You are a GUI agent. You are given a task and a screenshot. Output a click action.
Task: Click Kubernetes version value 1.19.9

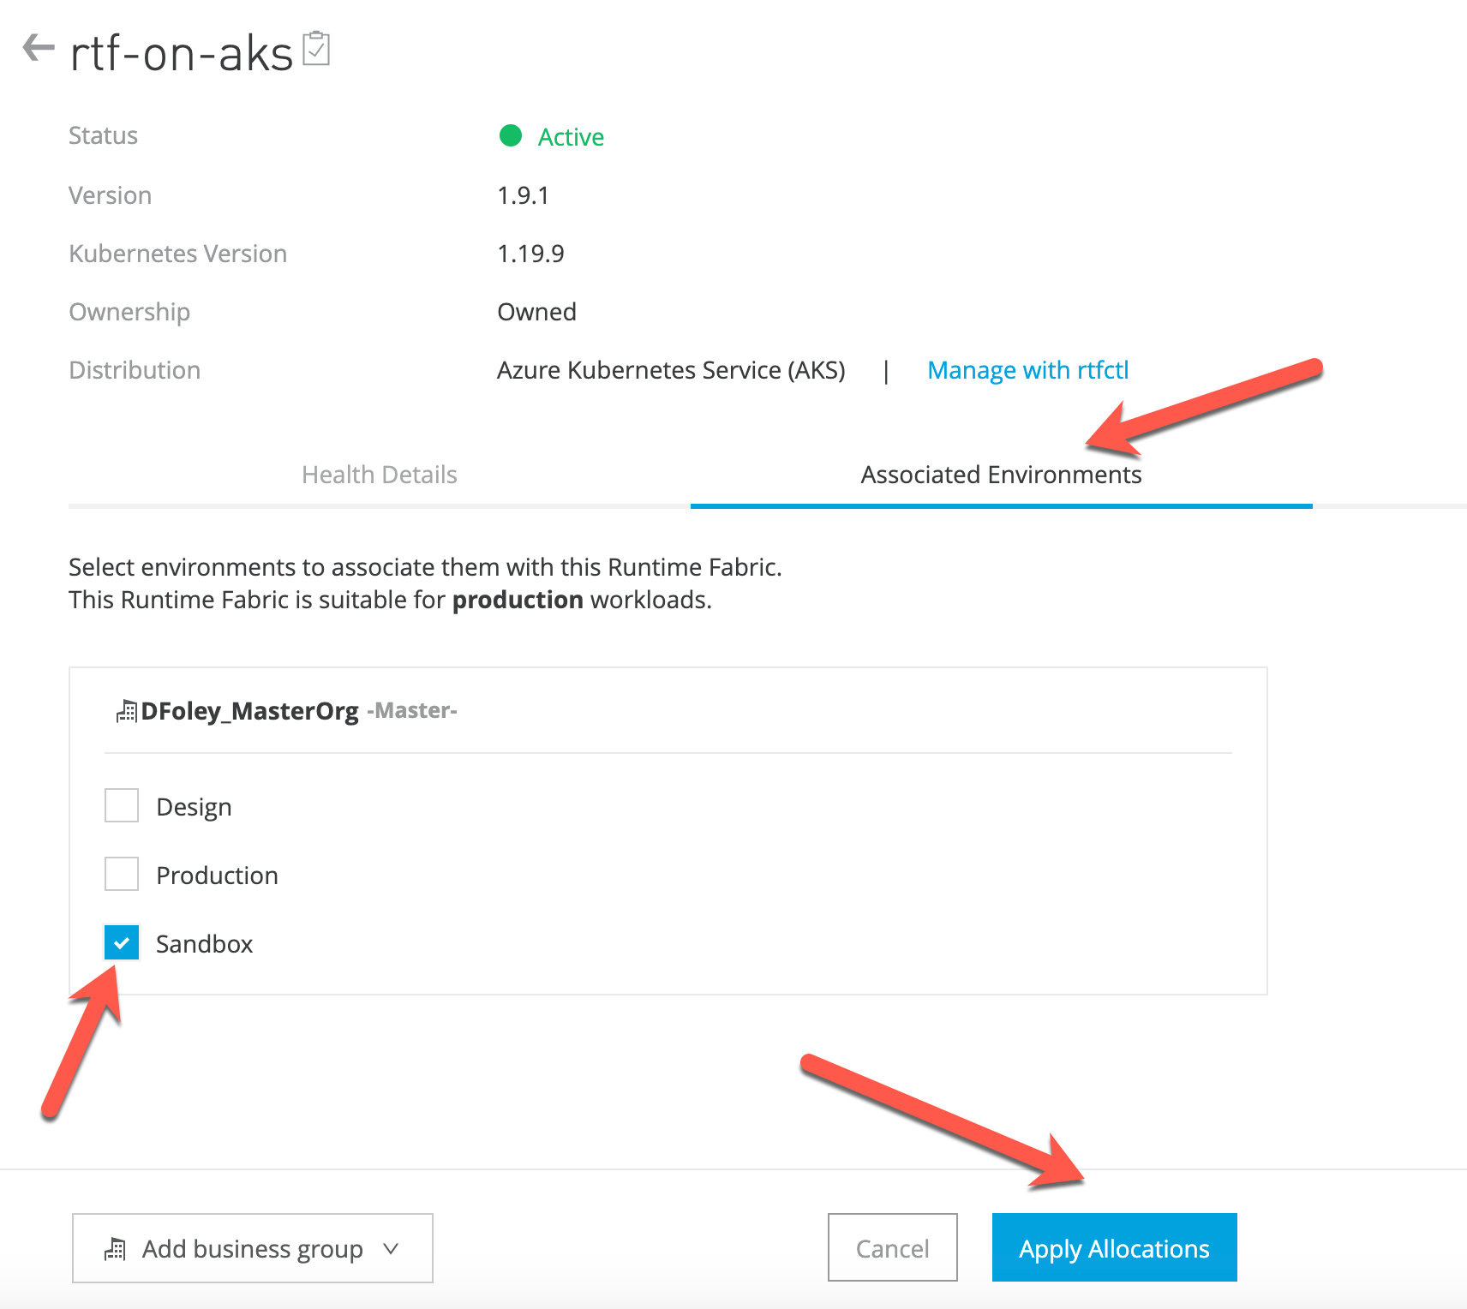pos(530,254)
